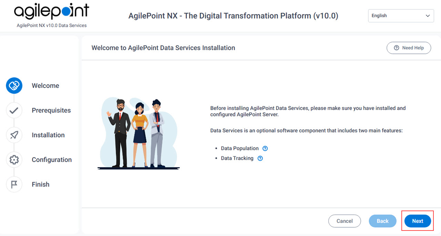Image resolution: width=441 pixels, height=236 pixels.
Task: Click the Back button
Action: point(382,221)
